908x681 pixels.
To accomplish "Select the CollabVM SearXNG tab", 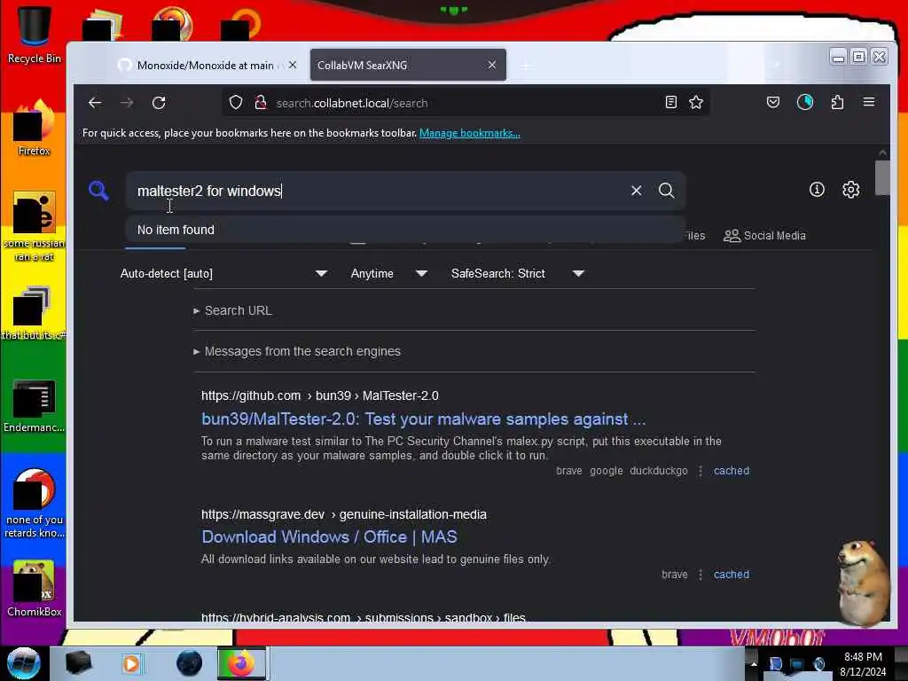I will coord(408,66).
